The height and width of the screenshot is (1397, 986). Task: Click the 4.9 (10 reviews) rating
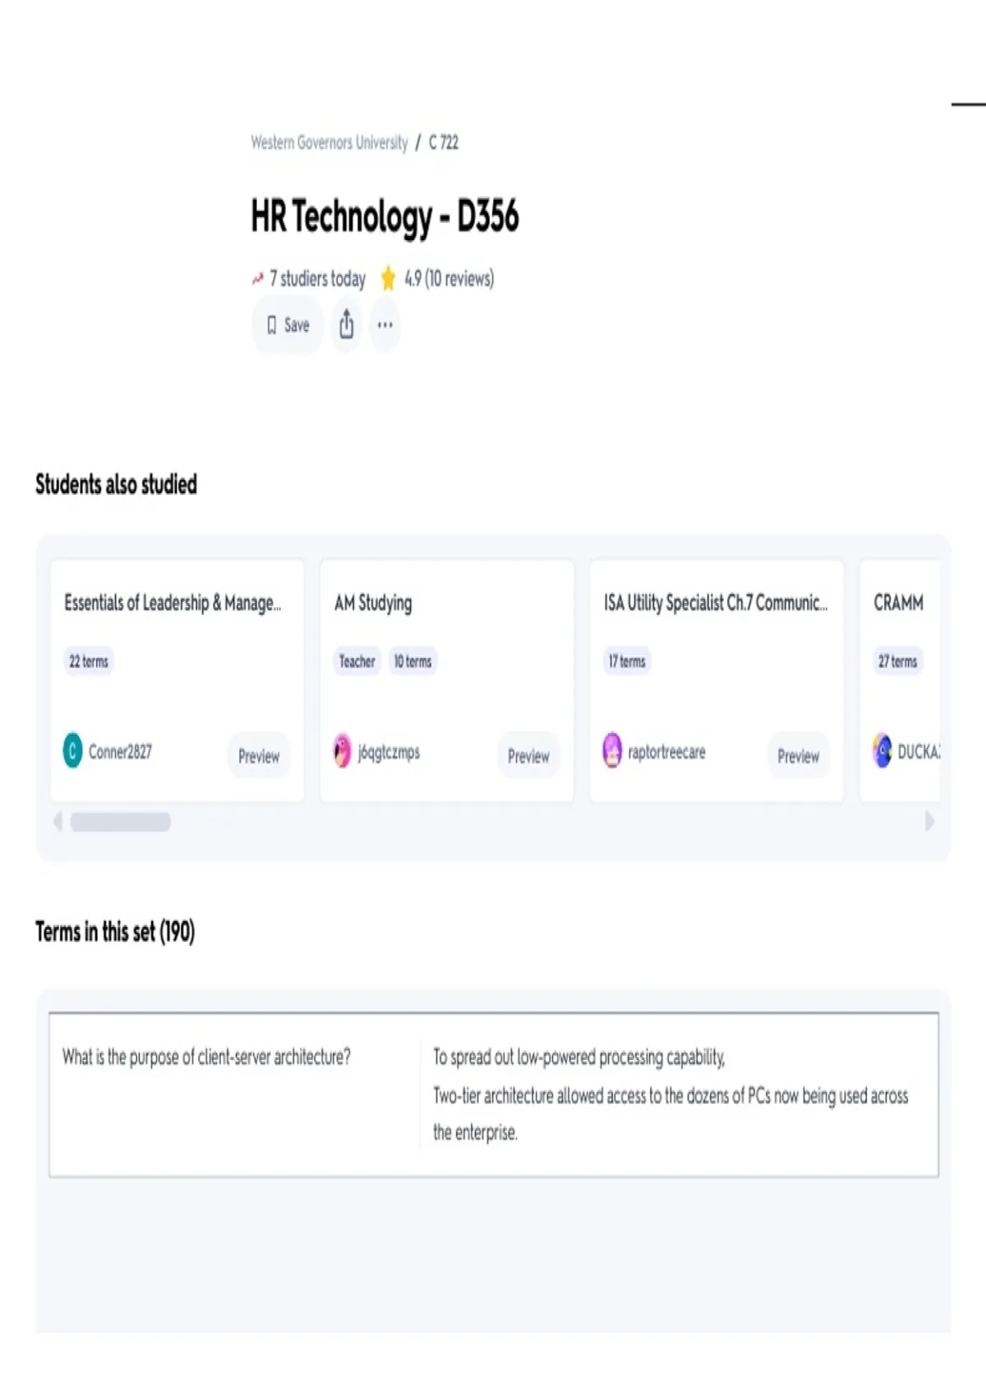point(449,279)
